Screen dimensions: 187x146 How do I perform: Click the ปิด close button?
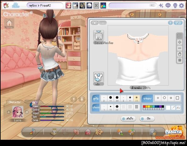[x=147, y=119]
